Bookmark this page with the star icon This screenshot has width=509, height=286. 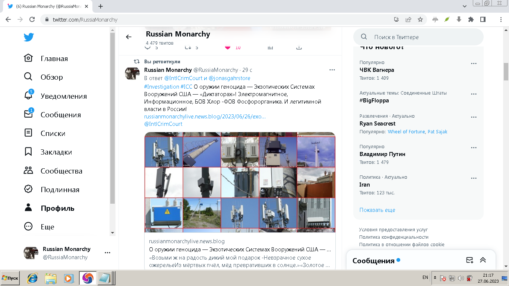coord(420,20)
